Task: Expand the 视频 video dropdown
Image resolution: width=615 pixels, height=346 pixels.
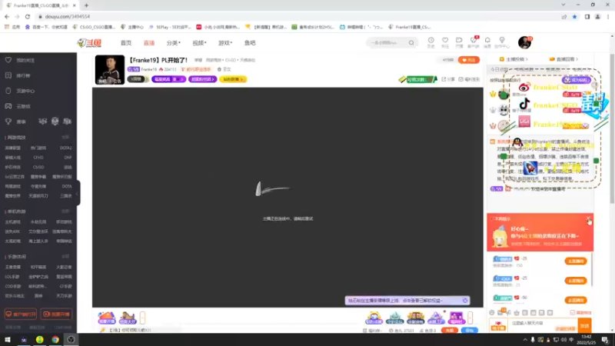Action: [x=199, y=43]
